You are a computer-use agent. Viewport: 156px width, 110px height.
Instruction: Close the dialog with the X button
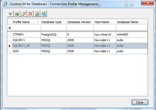click(148, 3)
